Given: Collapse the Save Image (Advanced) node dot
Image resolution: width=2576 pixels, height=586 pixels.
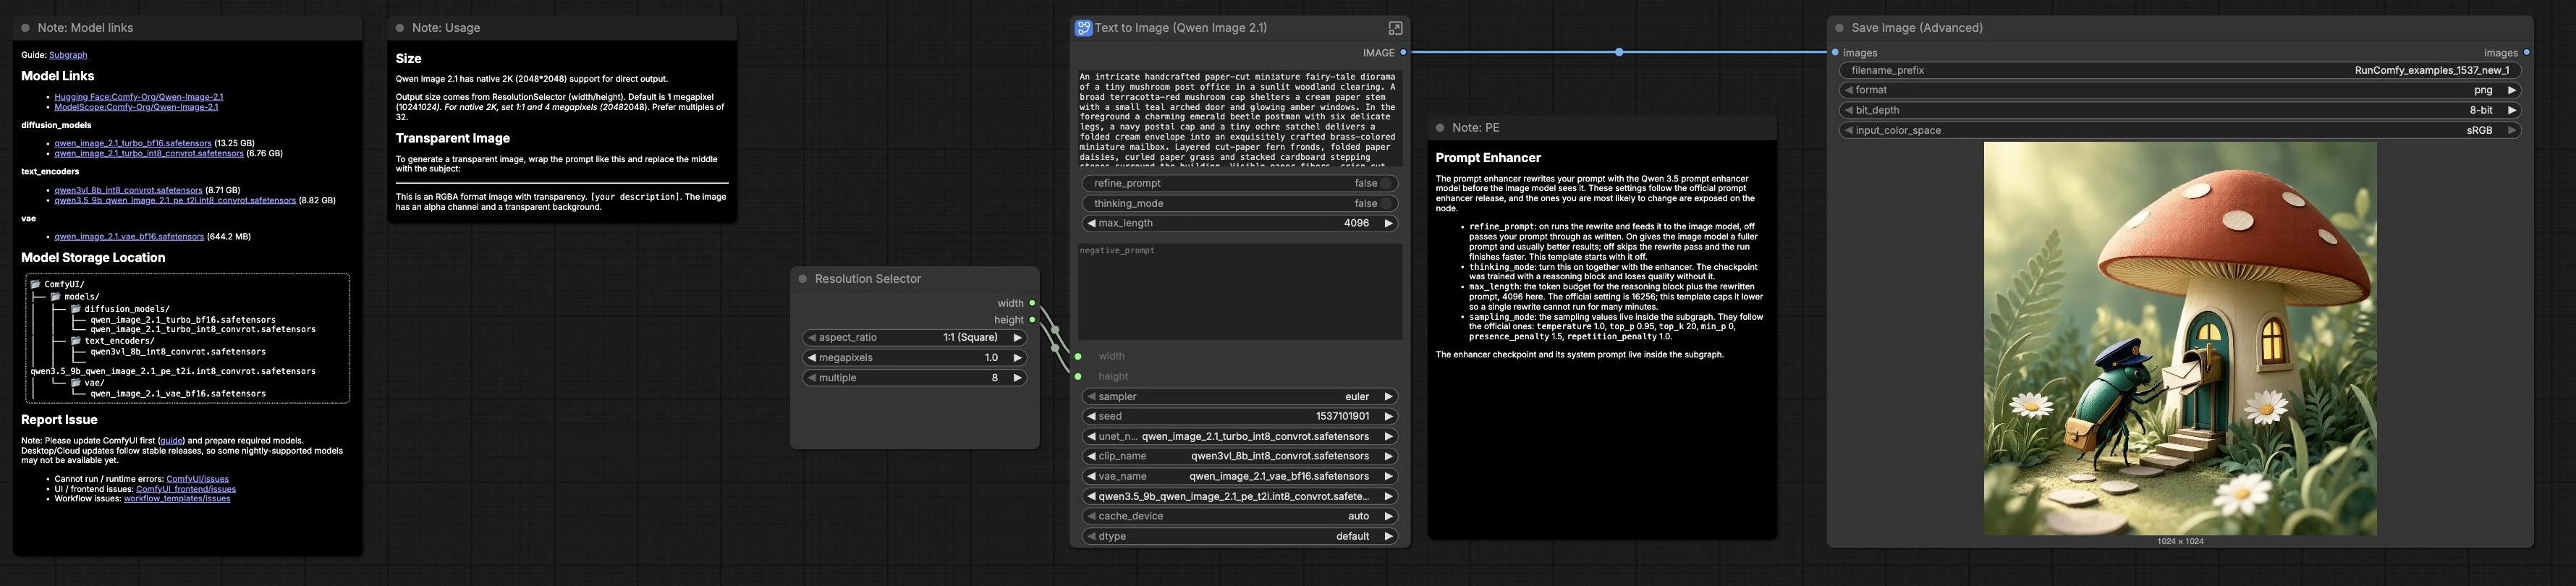Looking at the screenshot, I should (x=1839, y=28).
